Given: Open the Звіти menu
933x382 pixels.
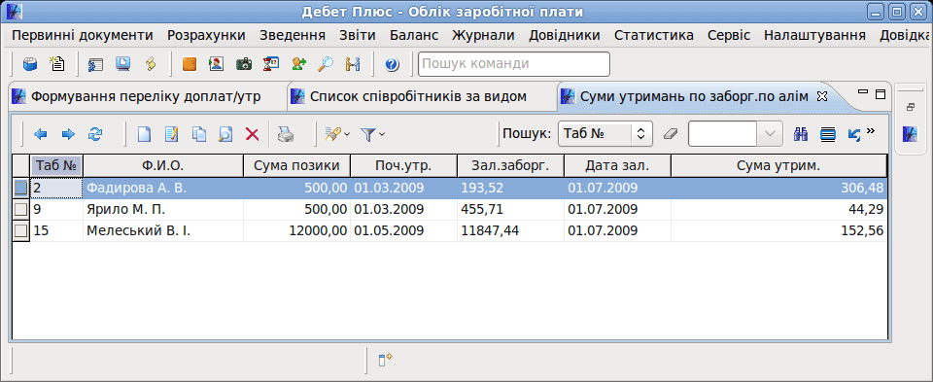Looking at the screenshot, I should tap(358, 35).
